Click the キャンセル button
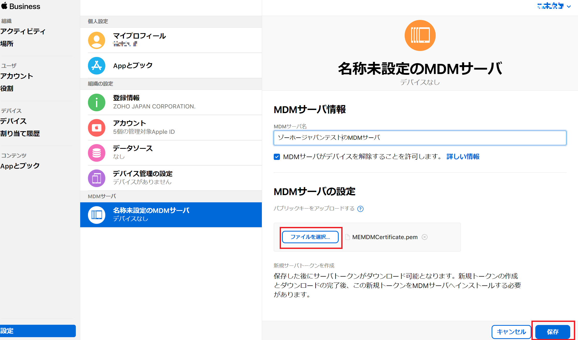Viewport: 578px width, 340px height. [511, 331]
